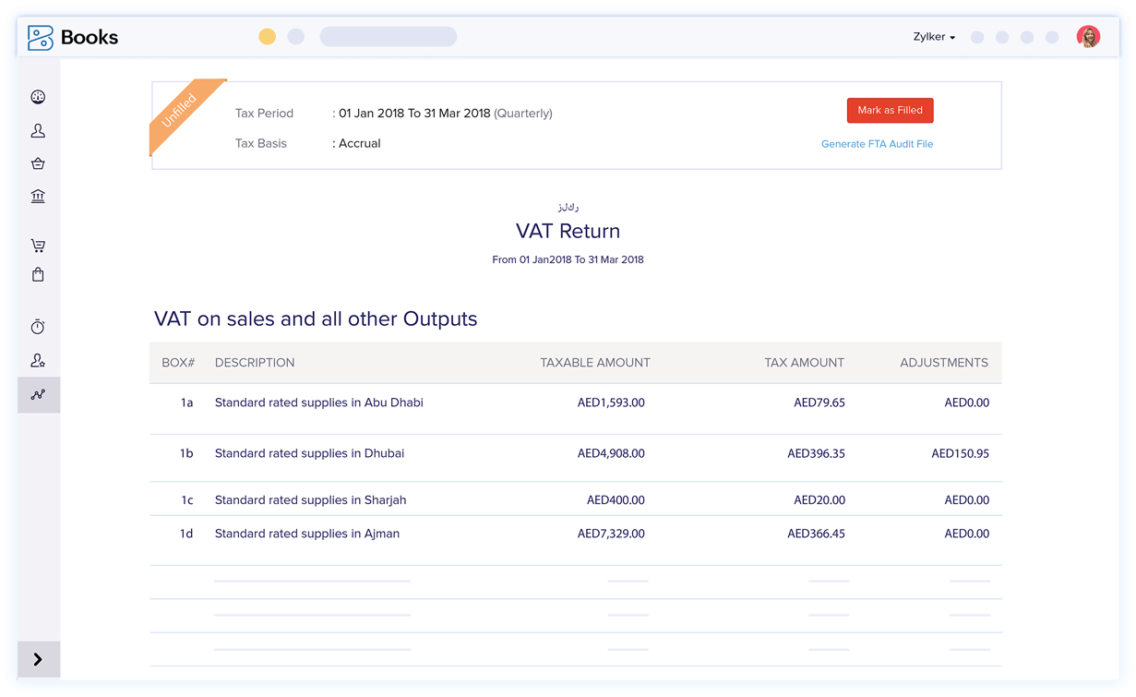Open the Purchases shopping bag icon
This screenshot has height=697, width=1136.
click(x=38, y=274)
